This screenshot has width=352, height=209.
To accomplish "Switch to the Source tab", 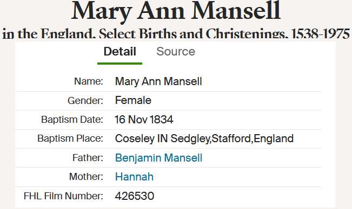I will click(176, 52).
